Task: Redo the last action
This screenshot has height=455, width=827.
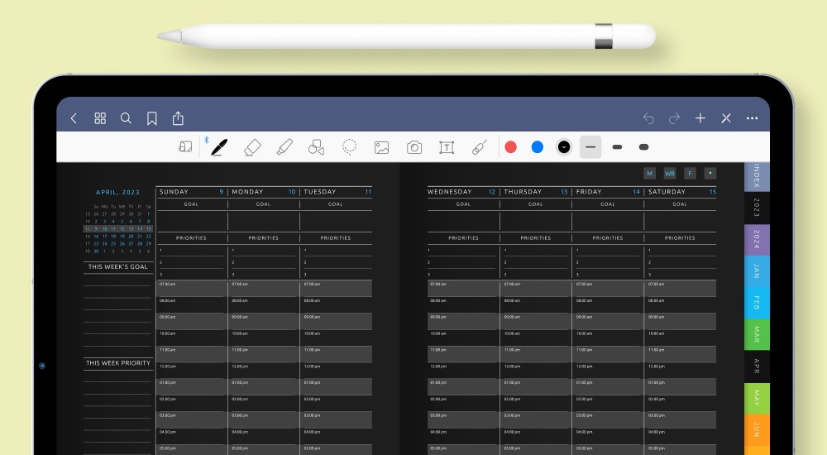Action: pyautogui.click(x=674, y=118)
